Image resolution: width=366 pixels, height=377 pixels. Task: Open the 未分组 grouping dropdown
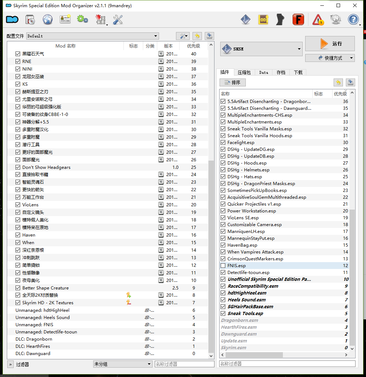click(x=123, y=364)
